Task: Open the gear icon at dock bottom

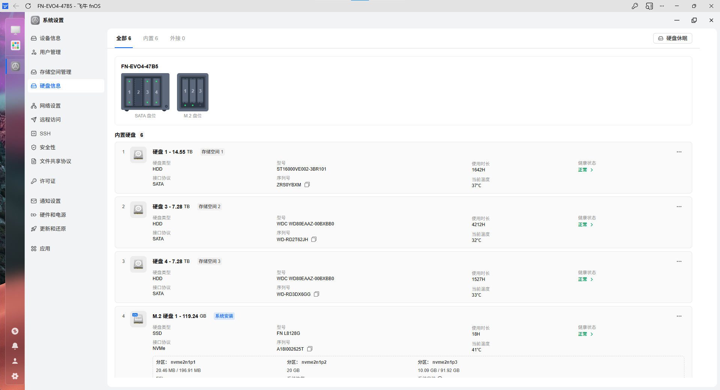Action: [x=15, y=376]
